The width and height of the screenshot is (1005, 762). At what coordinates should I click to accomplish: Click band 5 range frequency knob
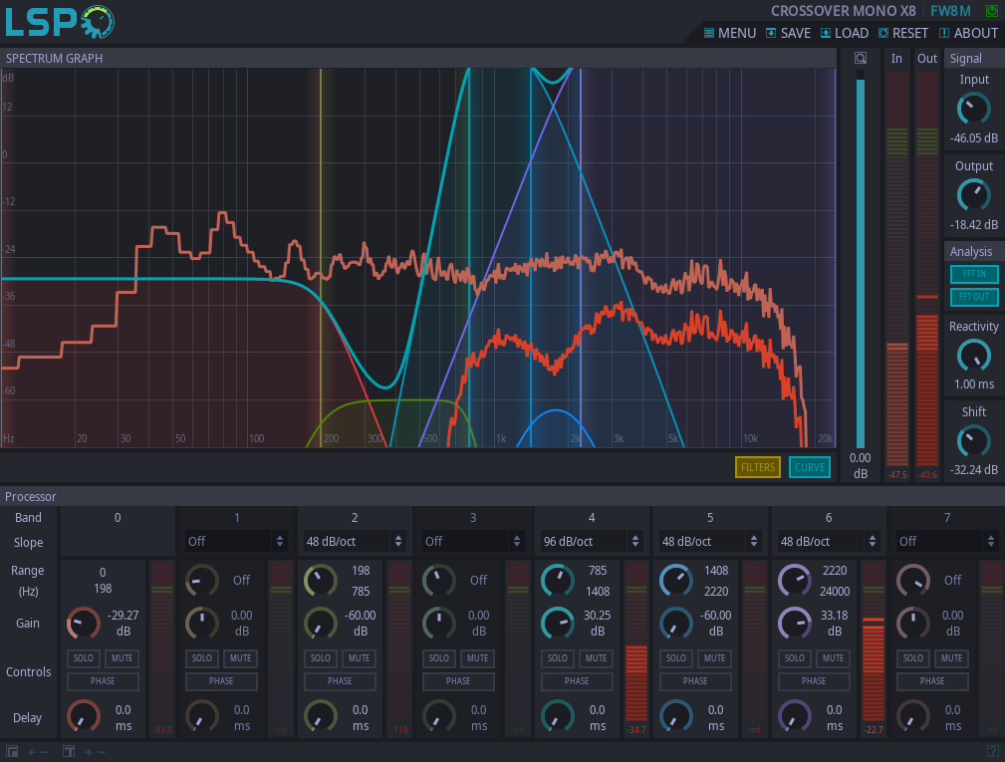[x=676, y=581]
